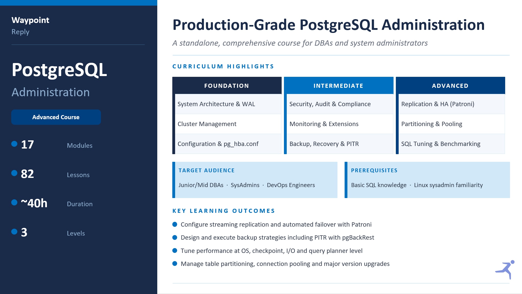This screenshot has height=294, width=522.
Task: Click the blue bullet beside 3 Levels
Action: click(14, 232)
